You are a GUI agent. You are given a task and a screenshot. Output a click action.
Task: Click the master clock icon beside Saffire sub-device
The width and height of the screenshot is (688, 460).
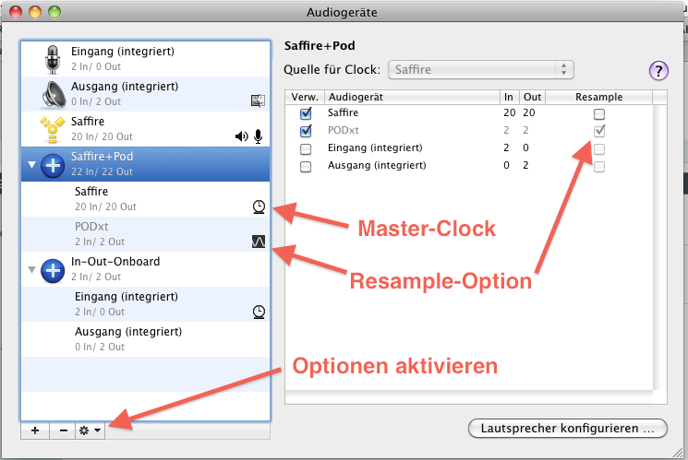(x=260, y=207)
